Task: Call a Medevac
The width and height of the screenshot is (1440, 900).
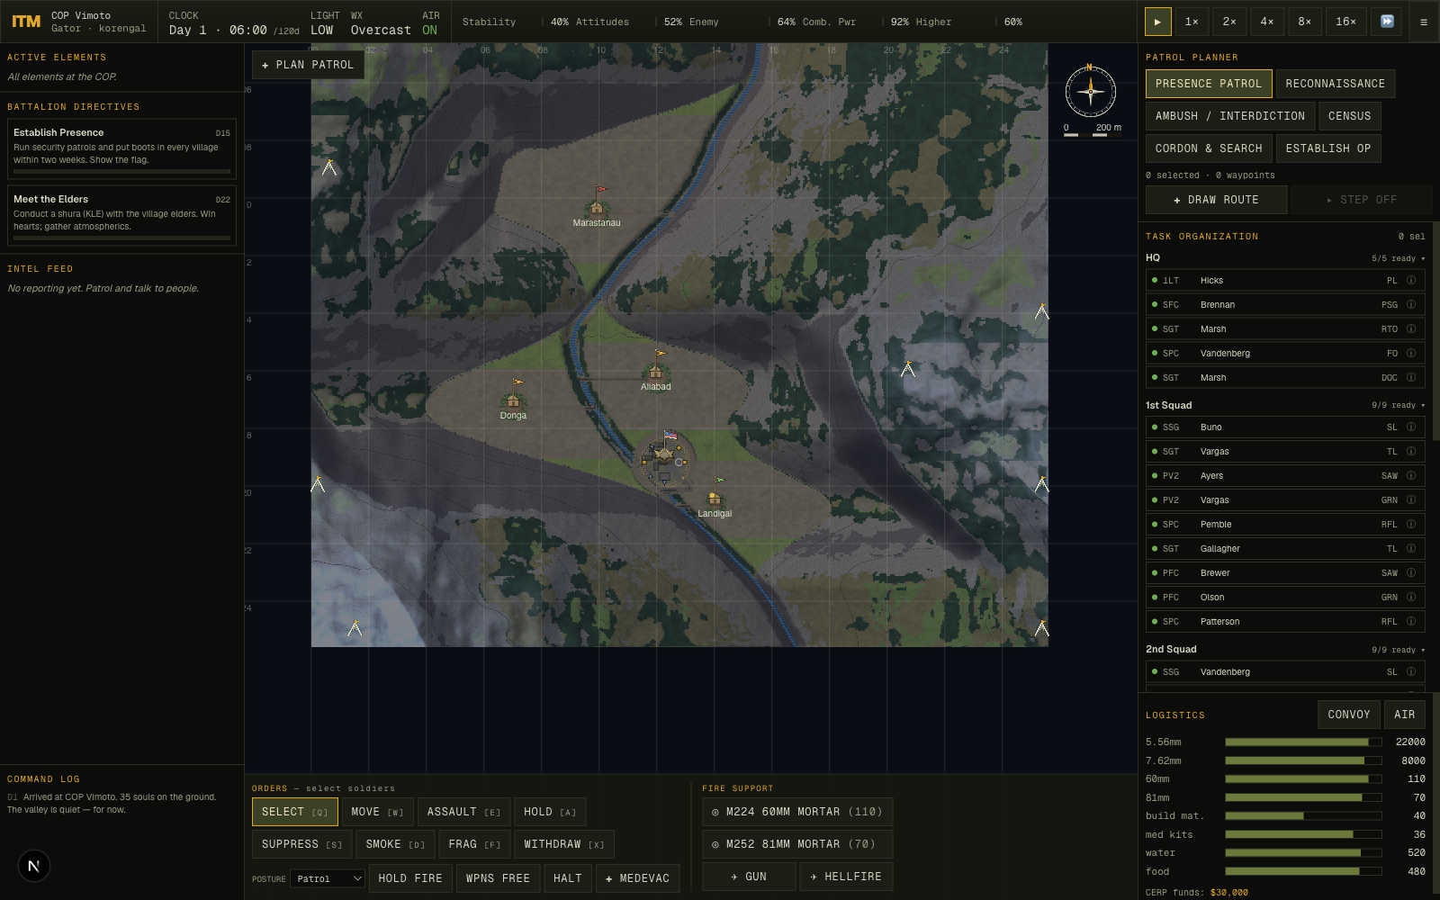Action: point(638,878)
